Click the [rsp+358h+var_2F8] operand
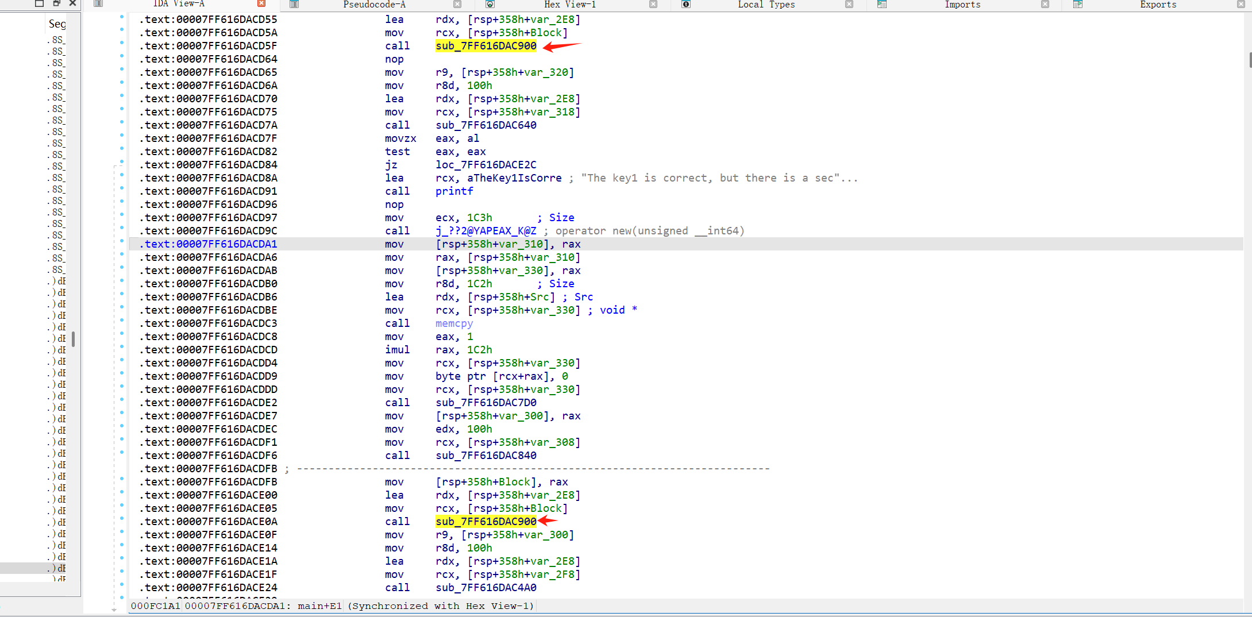 point(524,574)
